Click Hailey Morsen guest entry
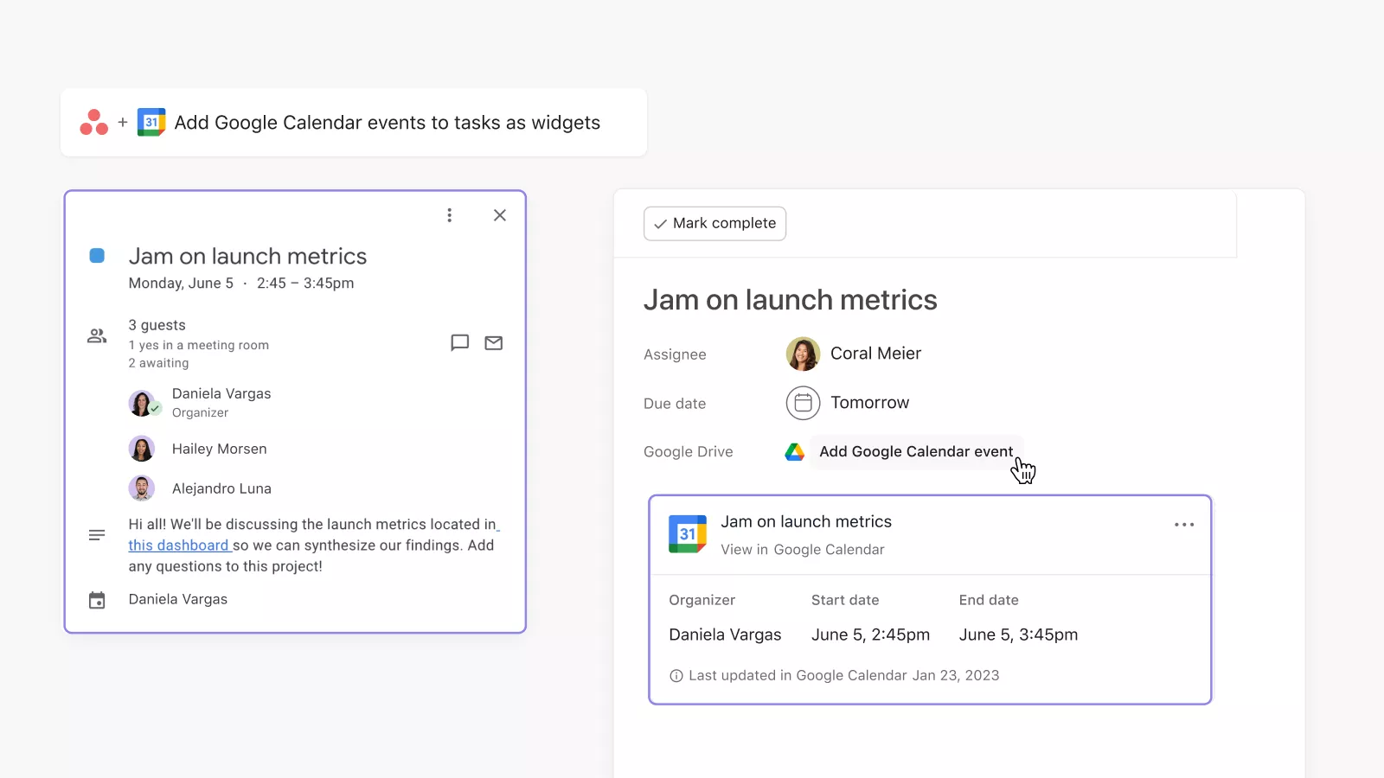 (x=219, y=449)
